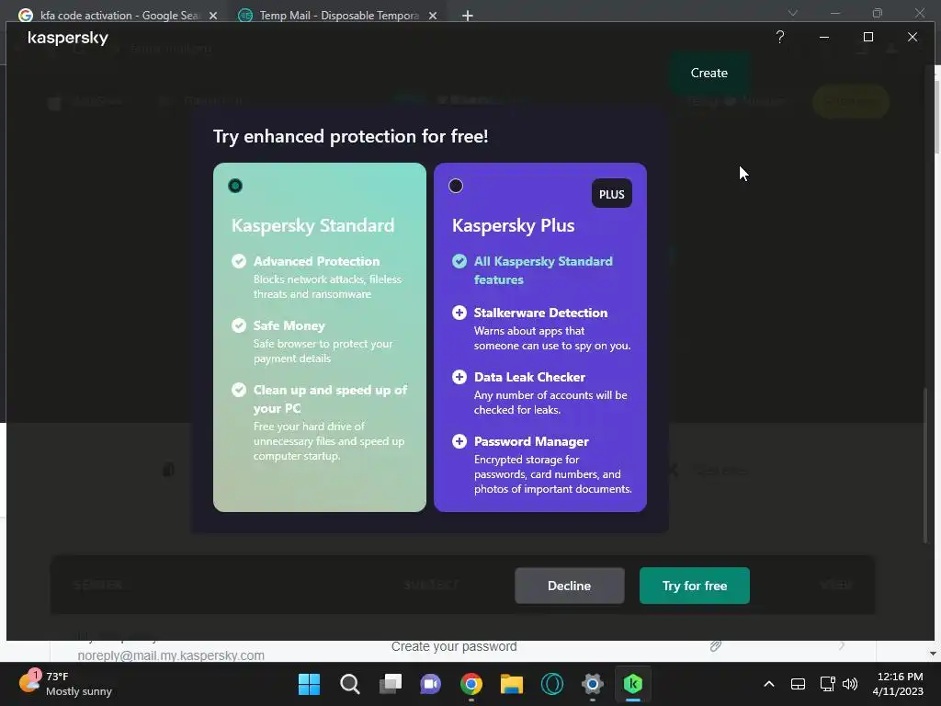This screenshot has width=941, height=706.
Task: Select the Kaspersky Standard radio button
Action: (x=235, y=186)
